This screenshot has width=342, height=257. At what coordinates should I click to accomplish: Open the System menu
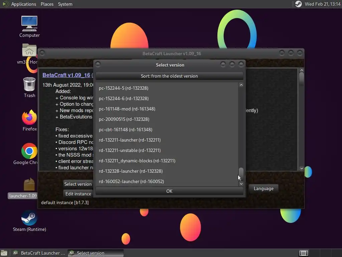click(x=65, y=4)
